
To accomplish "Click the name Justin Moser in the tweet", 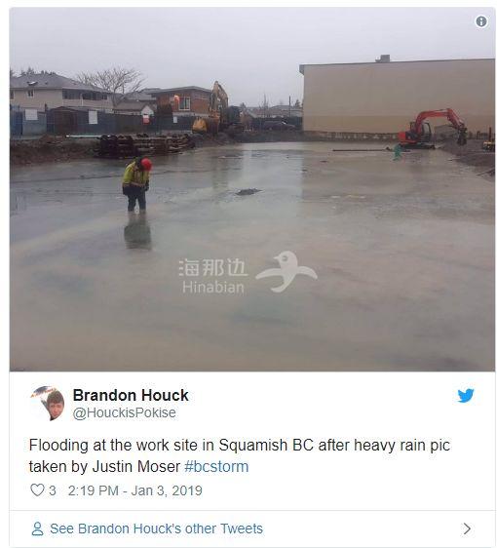I will click(x=135, y=466).
